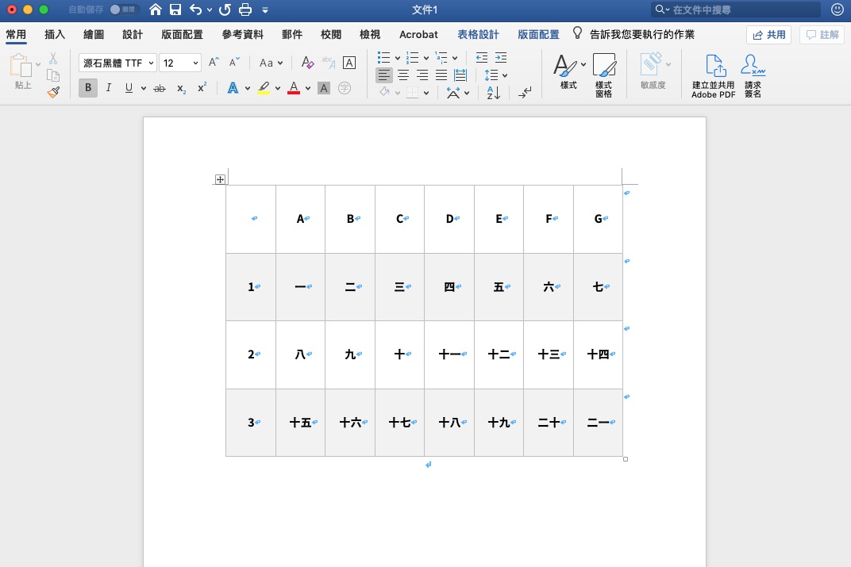This screenshot has height=567, width=851.
Task: Select the A-Z sort icon
Action: pos(493,92)
